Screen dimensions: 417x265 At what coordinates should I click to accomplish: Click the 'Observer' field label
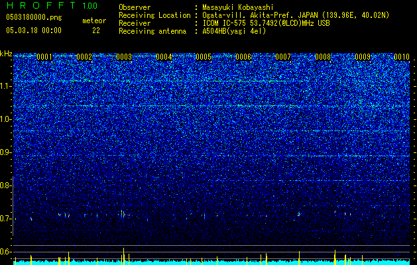tap(135, 7)
